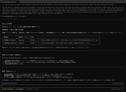Image resolution: width=126 pixels, height=92 pixels.
Task: Click the Claude Sonnet model label
Action: pos(117,89)
